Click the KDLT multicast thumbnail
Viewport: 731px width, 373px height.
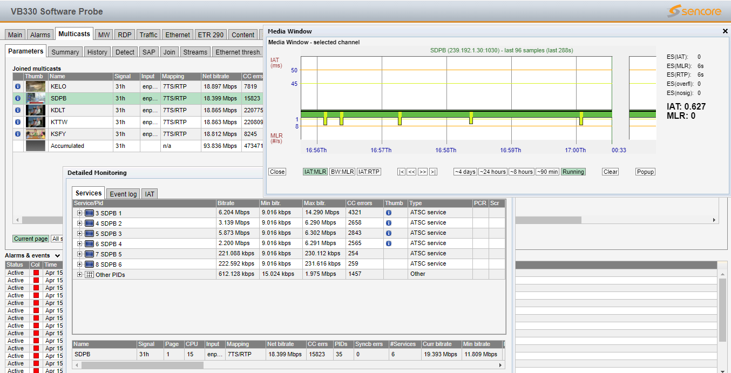point(36,110)
